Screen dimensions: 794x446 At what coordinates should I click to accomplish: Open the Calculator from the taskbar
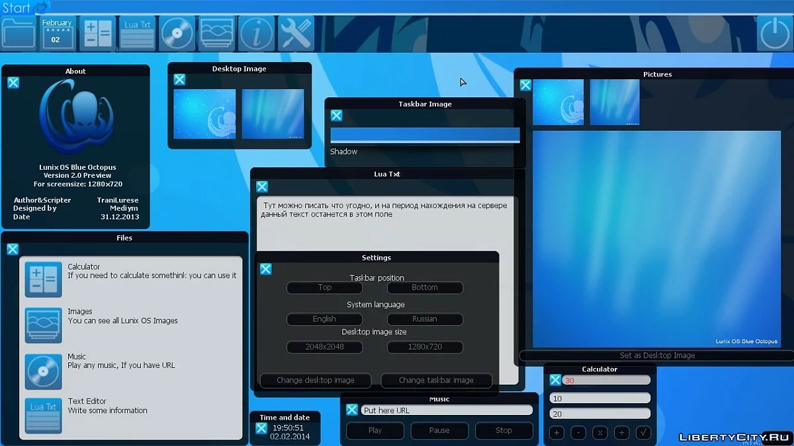pos(97,32)
